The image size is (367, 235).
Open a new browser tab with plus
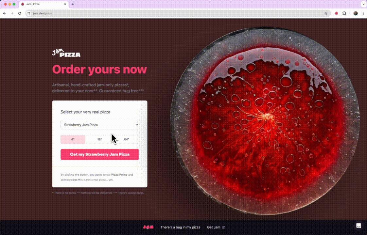coord(73,4)
